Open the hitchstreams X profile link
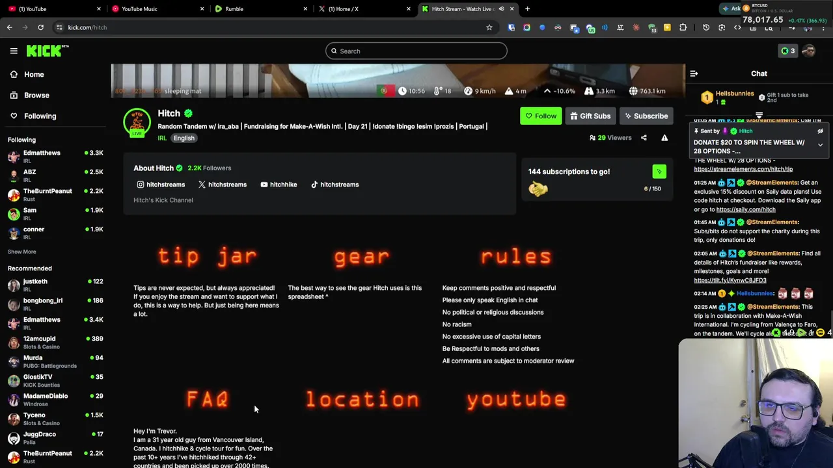The image size is (833, 468). pos(223,185)
